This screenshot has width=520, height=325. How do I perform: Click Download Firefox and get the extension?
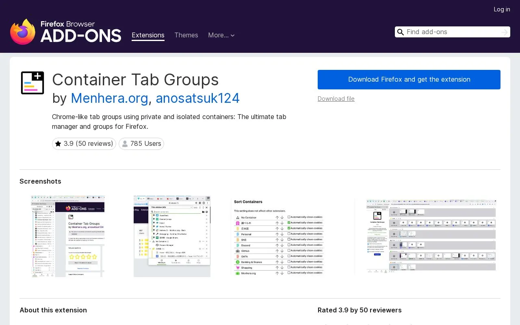click(409, 80)
